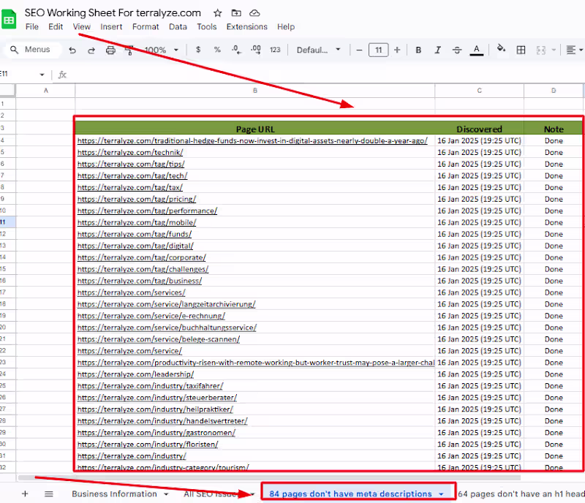The height and width of the screenshot is (503, 585).
Task: Open the Extensions menu
Action: [x=247, y=27]
